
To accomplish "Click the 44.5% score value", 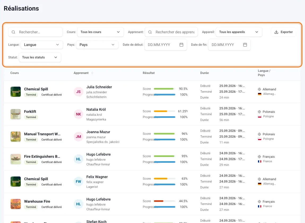I will (x=183, y=201).
